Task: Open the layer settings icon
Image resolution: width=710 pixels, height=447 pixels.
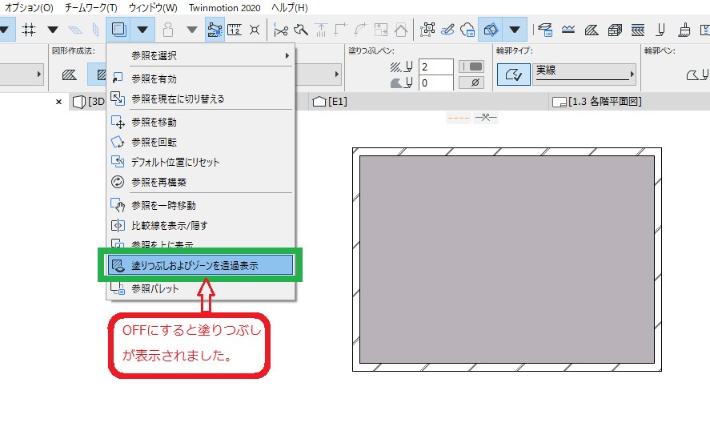Action: click(546, 30)
